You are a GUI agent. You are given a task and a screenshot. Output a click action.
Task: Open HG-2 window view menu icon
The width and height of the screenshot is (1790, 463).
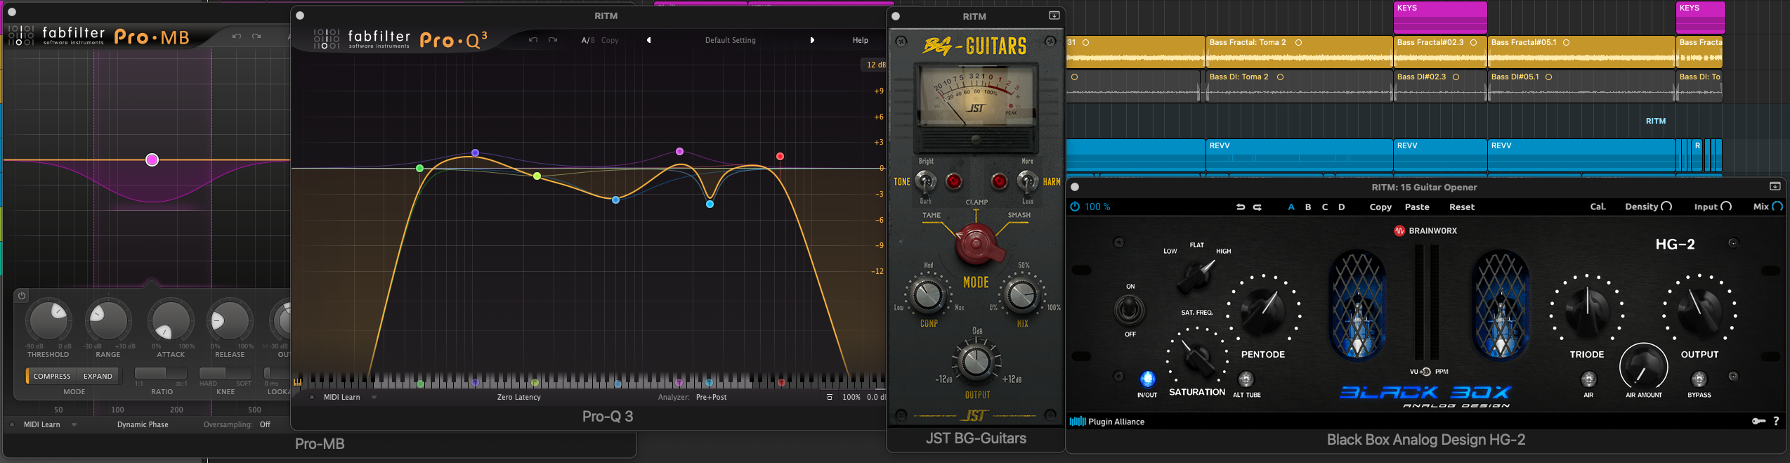(1775, 186)
